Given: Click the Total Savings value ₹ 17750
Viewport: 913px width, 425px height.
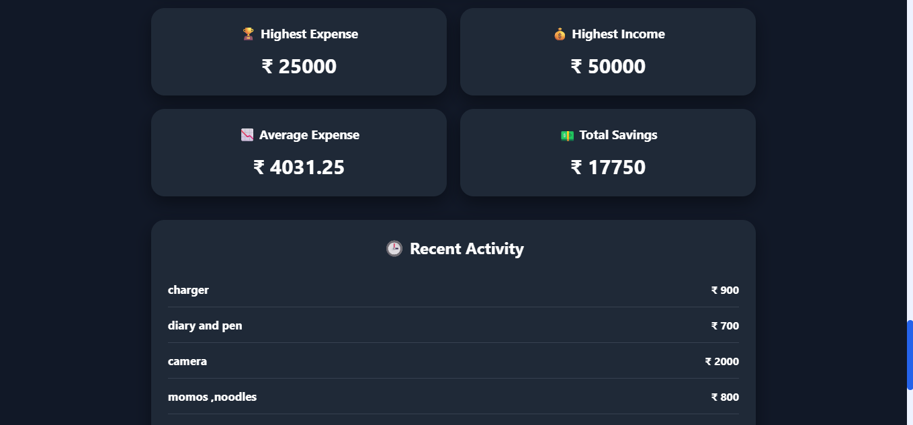Looking at the screenshot, I should 608,167.
